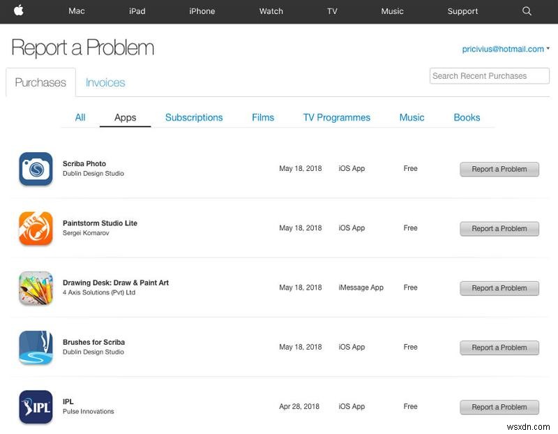558x434 pixels.
Task: Click the Scriba Photo app icon
Action: [36, 169]
